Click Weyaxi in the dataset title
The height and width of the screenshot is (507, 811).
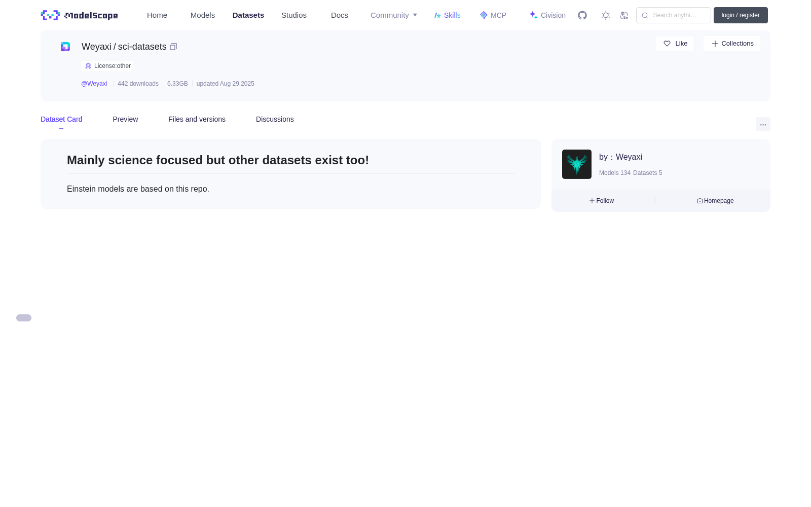(x=96, y=47)
